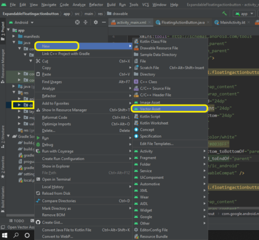Switch to the MainActivity.kt tab

coord(232,22)
